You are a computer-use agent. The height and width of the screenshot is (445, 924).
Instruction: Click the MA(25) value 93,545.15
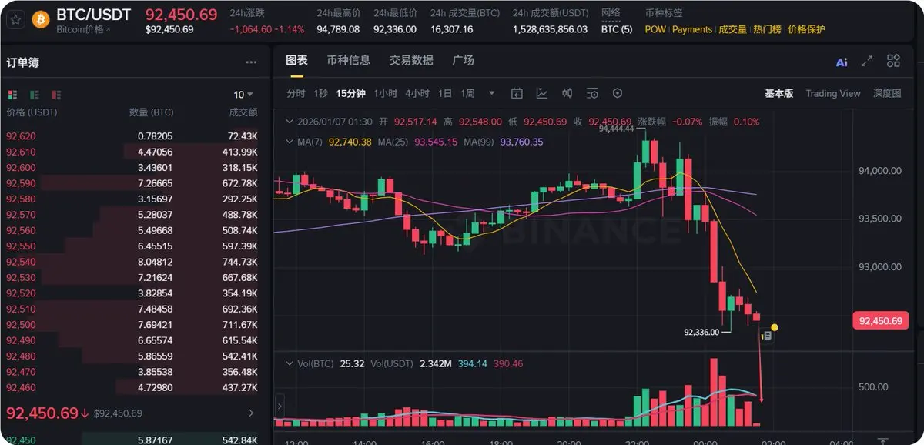click(x=436, y=142)
